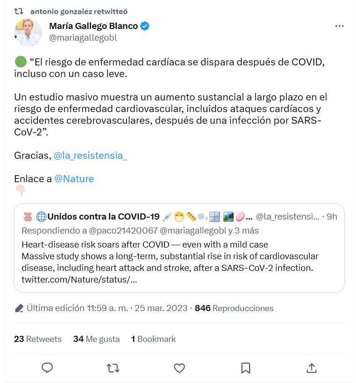Retweet using the arrows icon below the tweet
The image size is (356, 383).
pyautogui.click(x=113, y=368)
